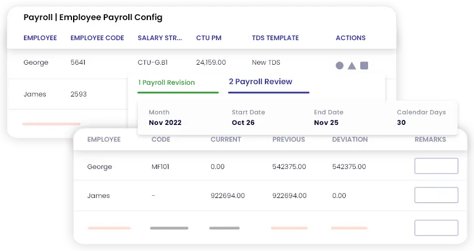
Task: Click code MF101 in George's row
Action: [x=160, y=167]
